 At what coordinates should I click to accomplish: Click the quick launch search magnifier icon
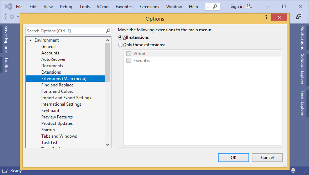coord(215,7)
